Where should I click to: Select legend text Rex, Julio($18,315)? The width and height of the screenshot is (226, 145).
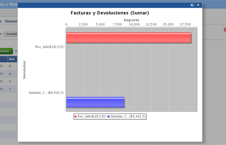[92, 116]
